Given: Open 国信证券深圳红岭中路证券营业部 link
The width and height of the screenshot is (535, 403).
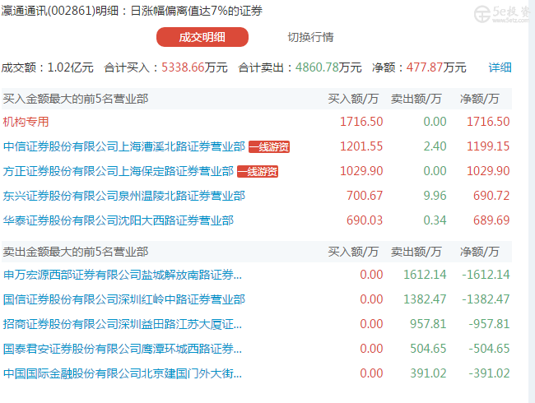Looking at the screenshot, I should tap(124, 299).
